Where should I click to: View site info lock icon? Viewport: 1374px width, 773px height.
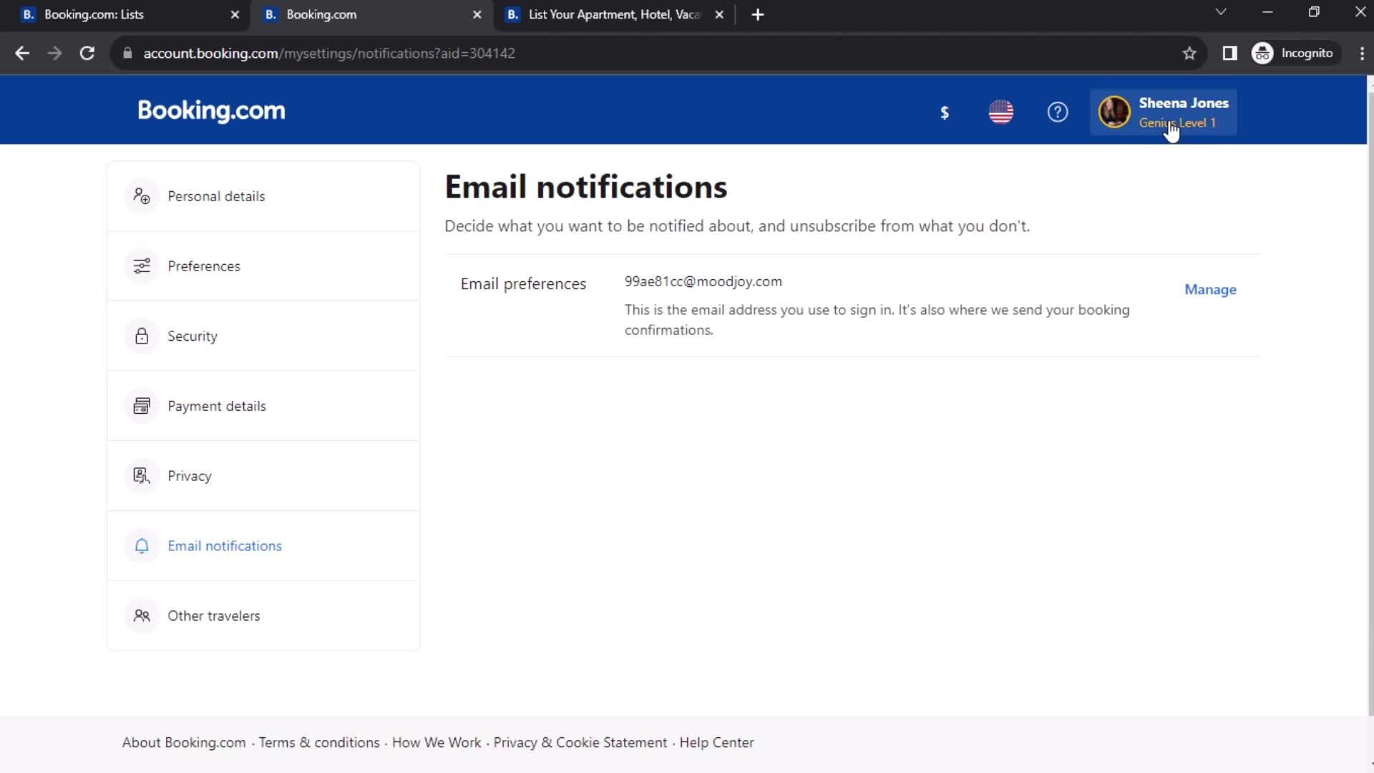pyautogui.click(x=127, y=53)
